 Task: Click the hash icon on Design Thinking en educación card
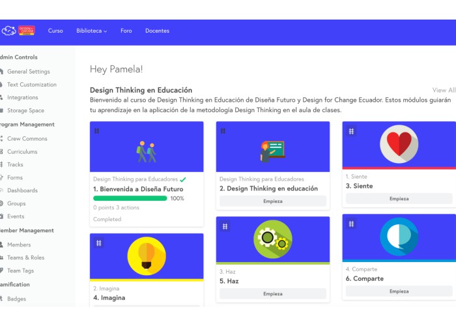pyautogui.click(x=223, y=131)
